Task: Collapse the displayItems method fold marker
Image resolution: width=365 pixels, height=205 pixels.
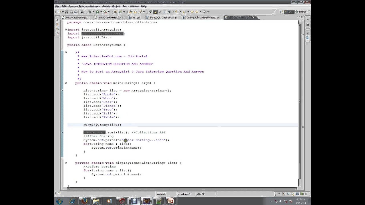Action: [66, 163]
